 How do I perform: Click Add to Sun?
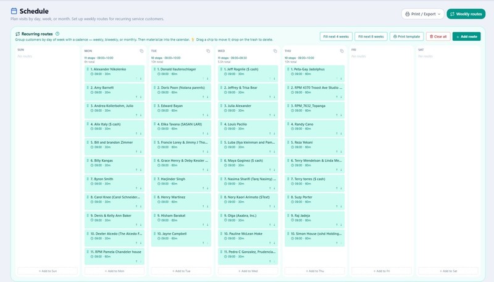[x=48, y=271]
